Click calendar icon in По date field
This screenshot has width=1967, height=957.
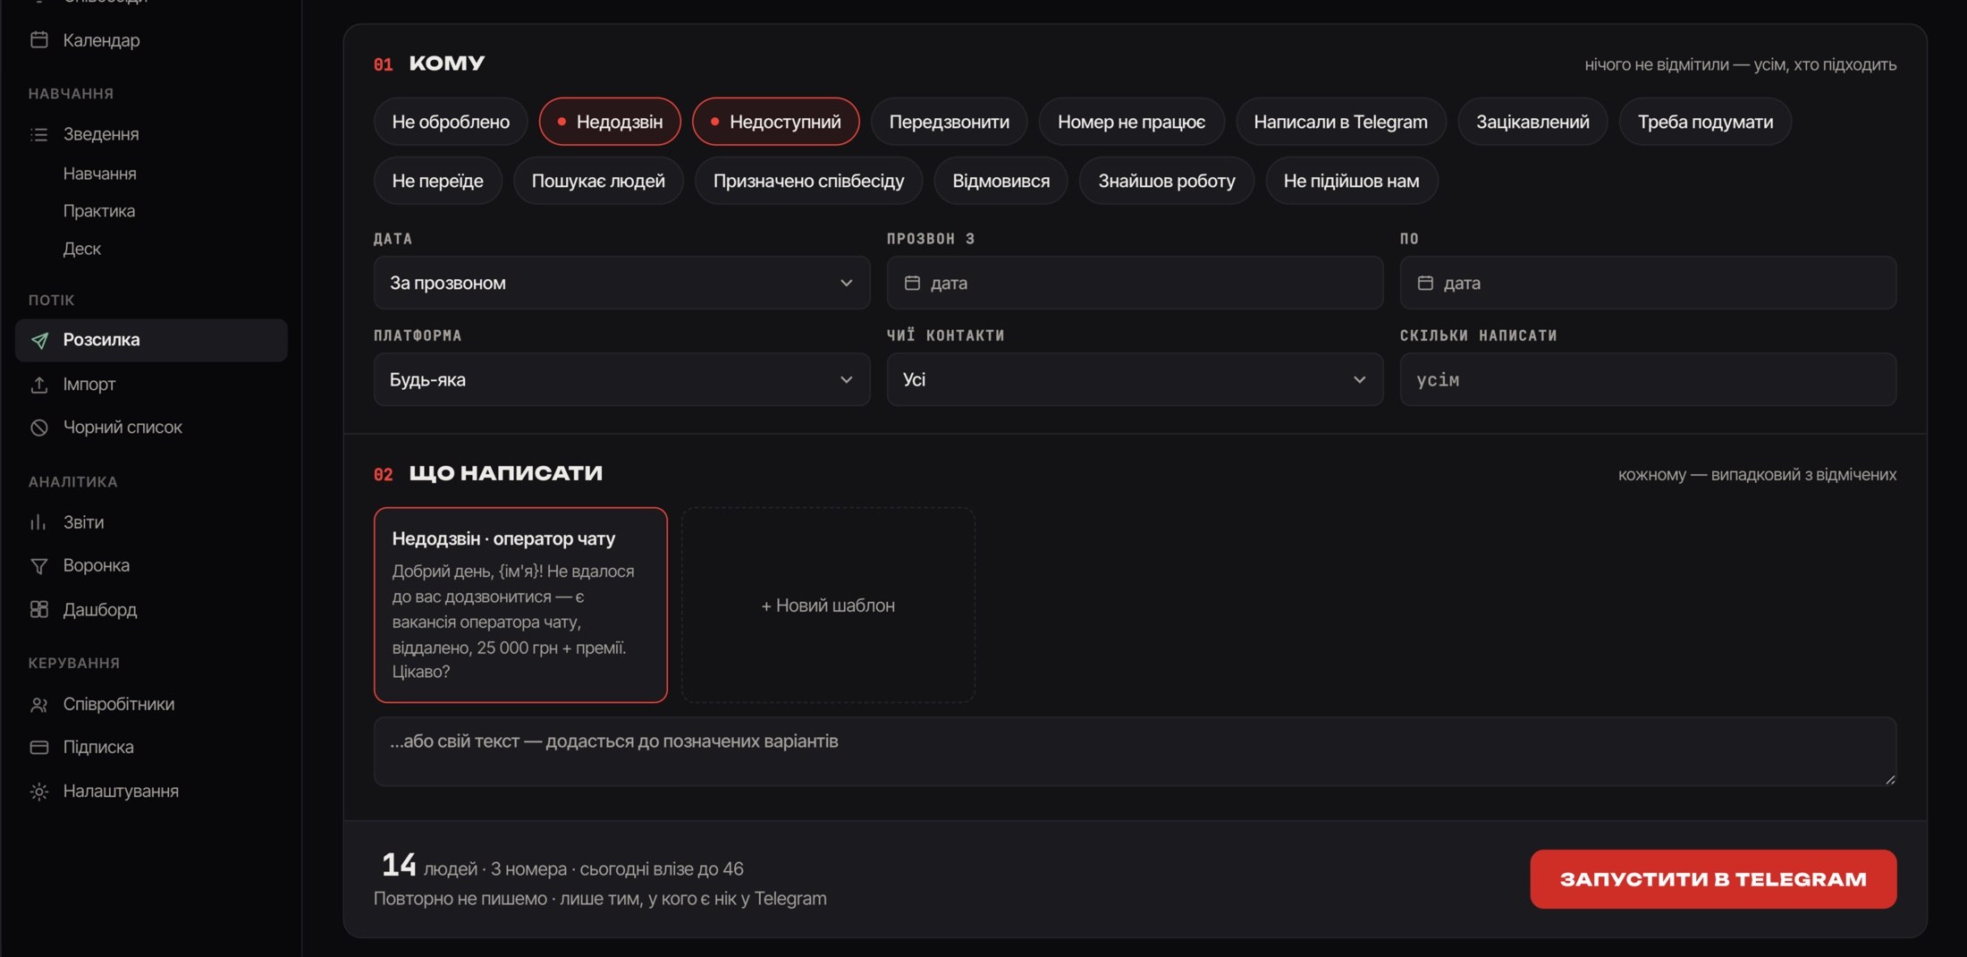pyautogui.click(x=1425, y=283)
